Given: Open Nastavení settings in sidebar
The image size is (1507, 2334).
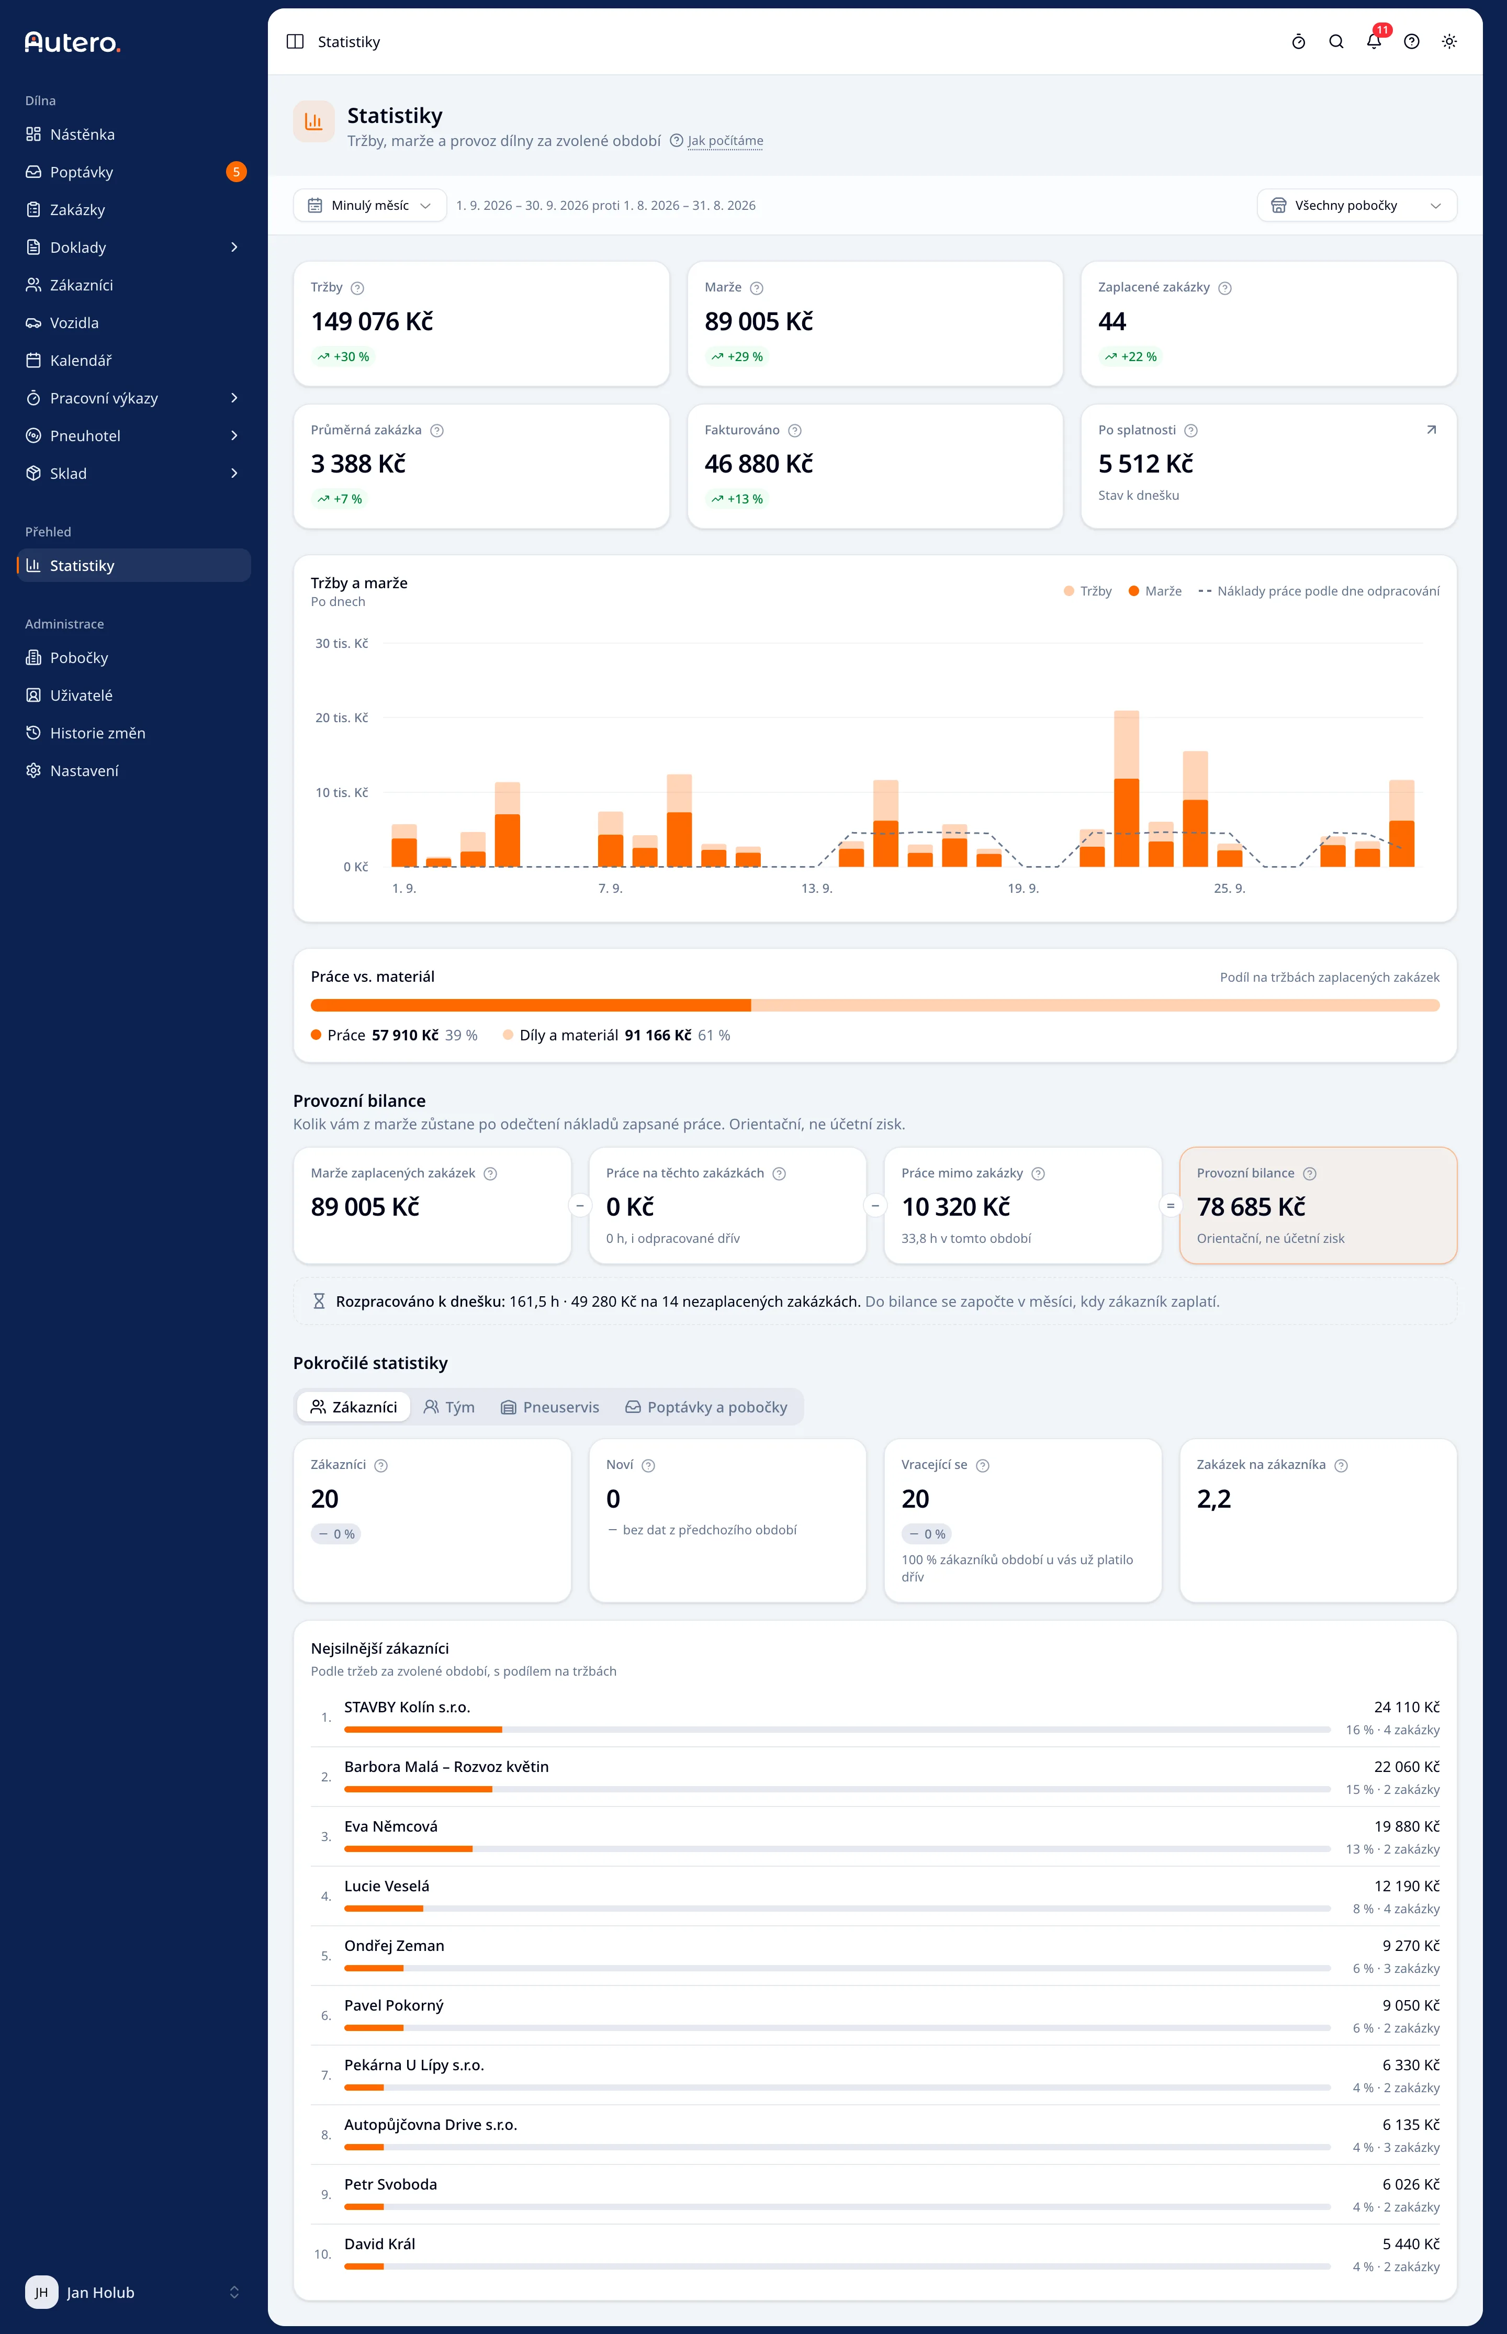Looking at the screenshot, I should (x=134, y=771).
